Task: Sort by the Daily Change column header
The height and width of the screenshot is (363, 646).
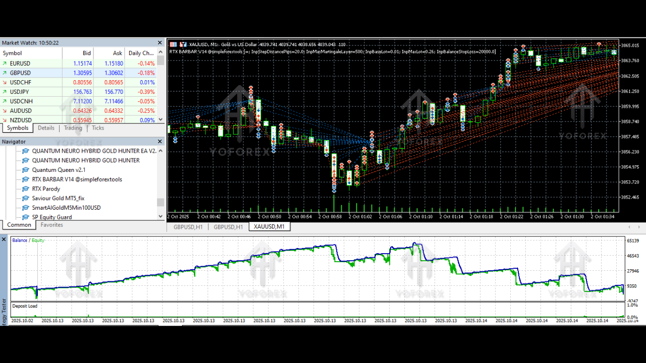Action: pyautogui.click(x=141, y=53)
